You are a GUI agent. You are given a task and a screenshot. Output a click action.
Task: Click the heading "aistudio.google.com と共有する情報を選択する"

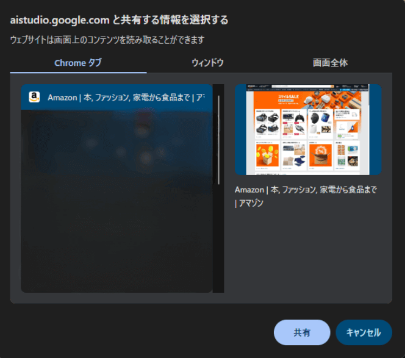(x=119, y=20)
